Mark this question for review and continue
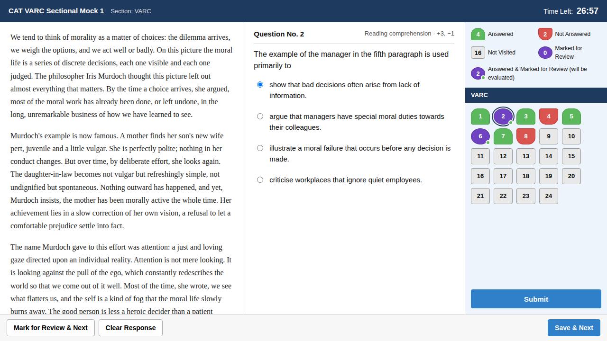Viewport: 607px width, 341px height. pos(51,328)
